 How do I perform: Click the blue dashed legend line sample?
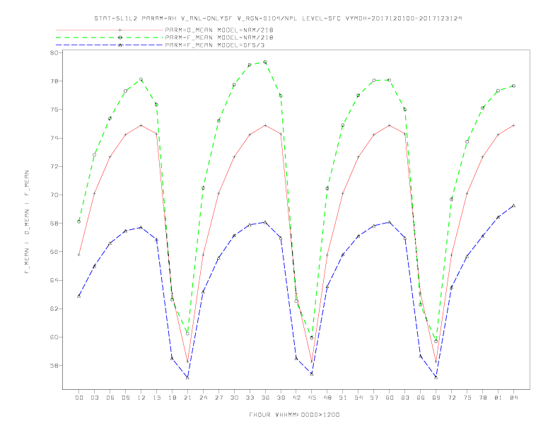[110, 45]
